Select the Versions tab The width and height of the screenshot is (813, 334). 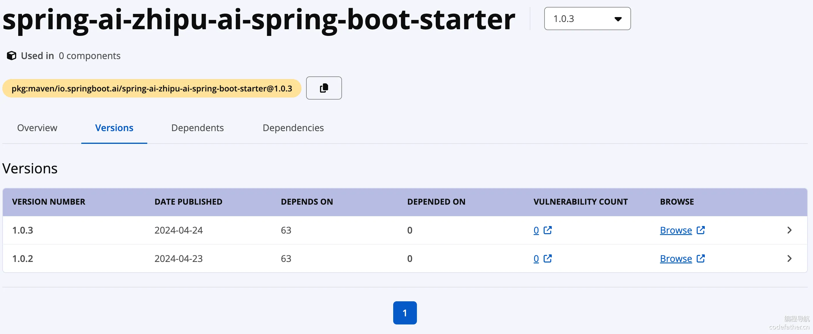pos(114,128)
